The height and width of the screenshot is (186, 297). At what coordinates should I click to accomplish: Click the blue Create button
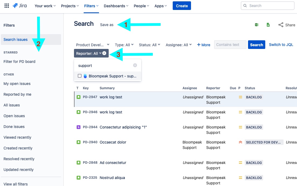[182, 6]
